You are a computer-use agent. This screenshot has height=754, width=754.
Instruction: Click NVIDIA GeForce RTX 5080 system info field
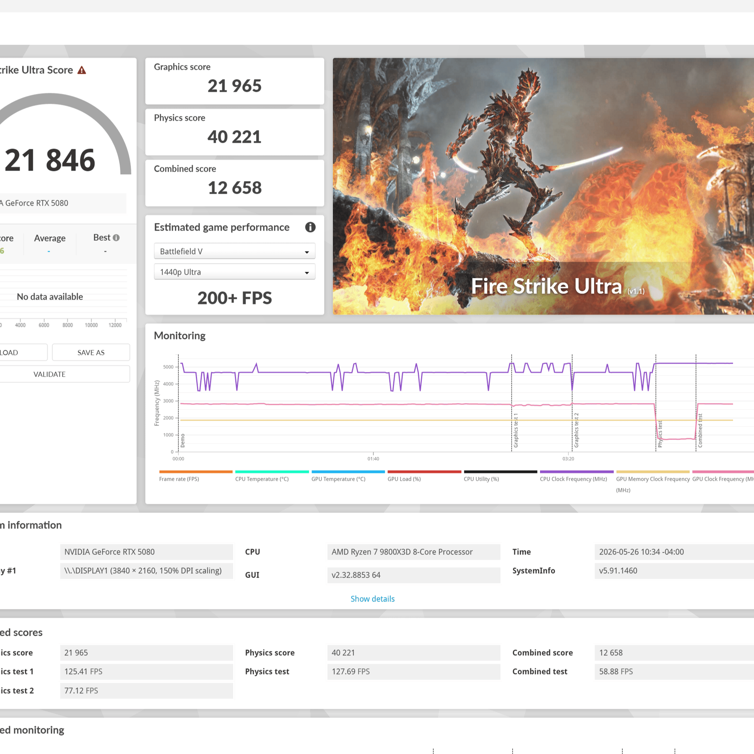tap(147, 552)
